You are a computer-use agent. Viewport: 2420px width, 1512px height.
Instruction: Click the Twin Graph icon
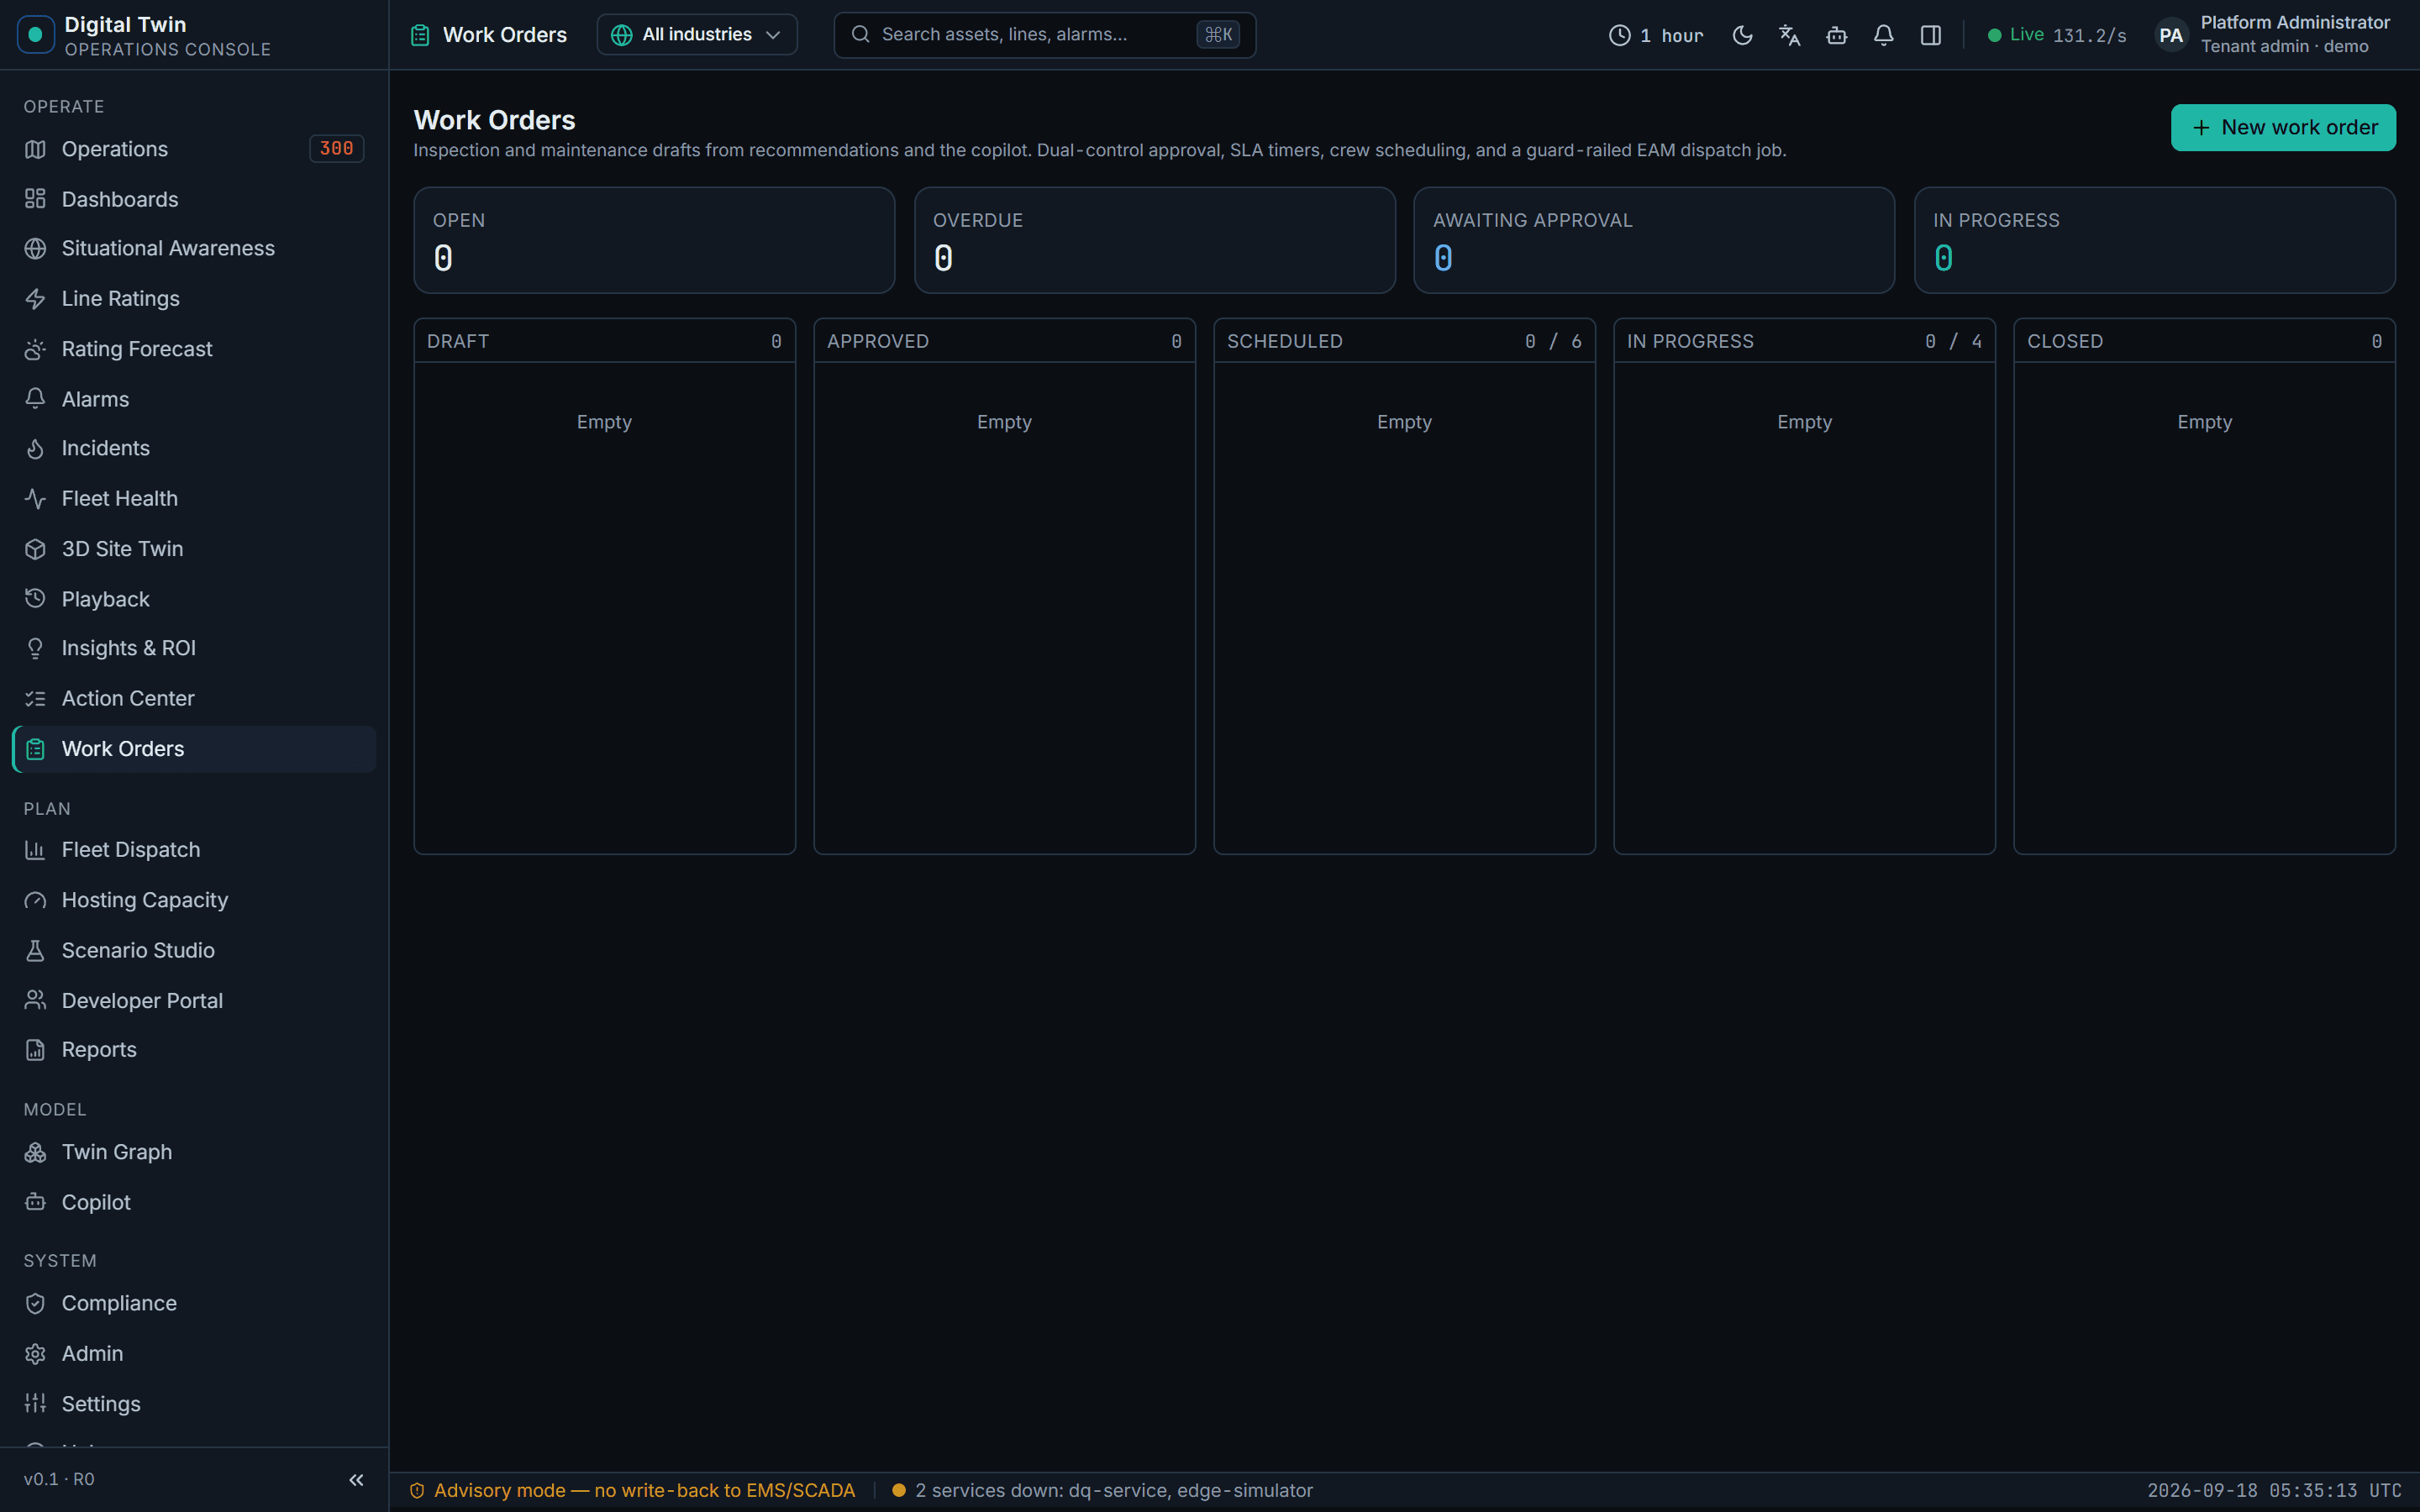click(x=35, y=1152)
